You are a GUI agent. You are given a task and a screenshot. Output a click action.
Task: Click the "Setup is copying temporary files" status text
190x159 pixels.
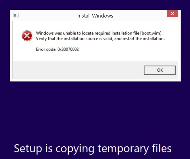coord(93,149)
